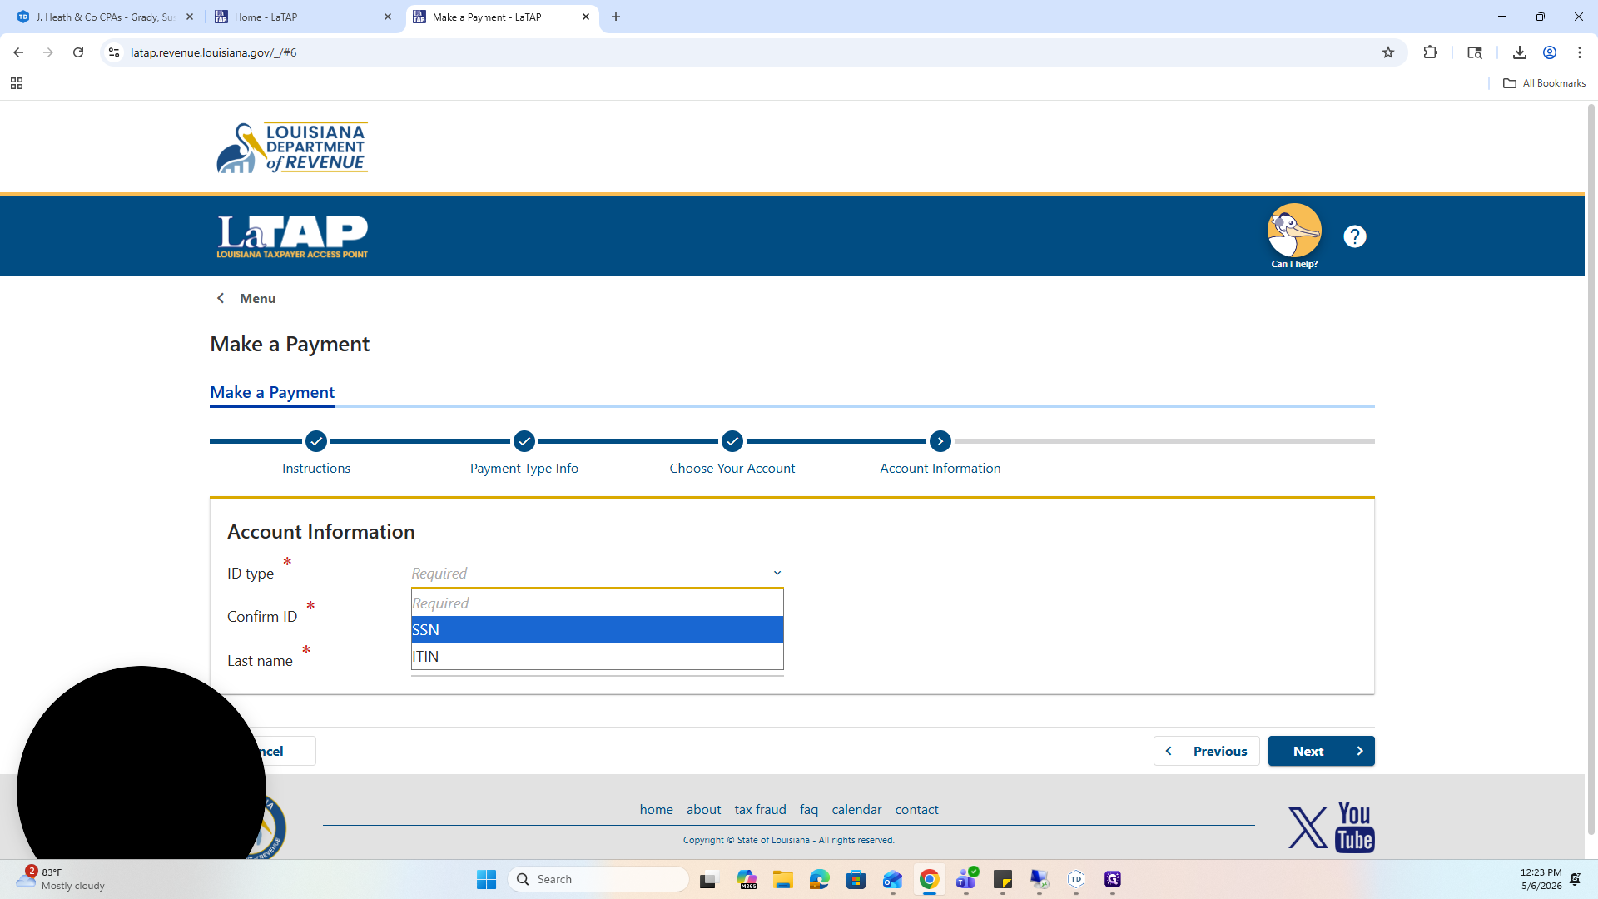Open a new browser tab
The height and width of the screenshot is (899, 1598).
click(616, 17)
